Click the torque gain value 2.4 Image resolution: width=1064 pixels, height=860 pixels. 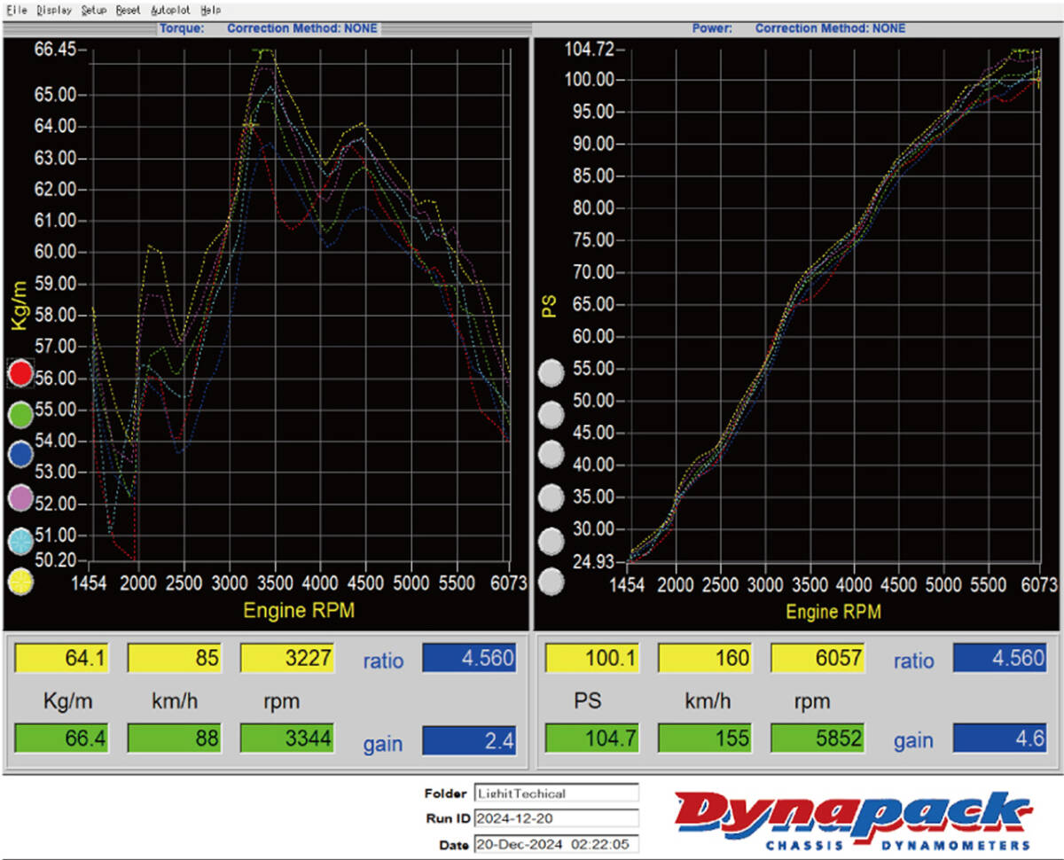pyautogui.click(x=469, y=739)
